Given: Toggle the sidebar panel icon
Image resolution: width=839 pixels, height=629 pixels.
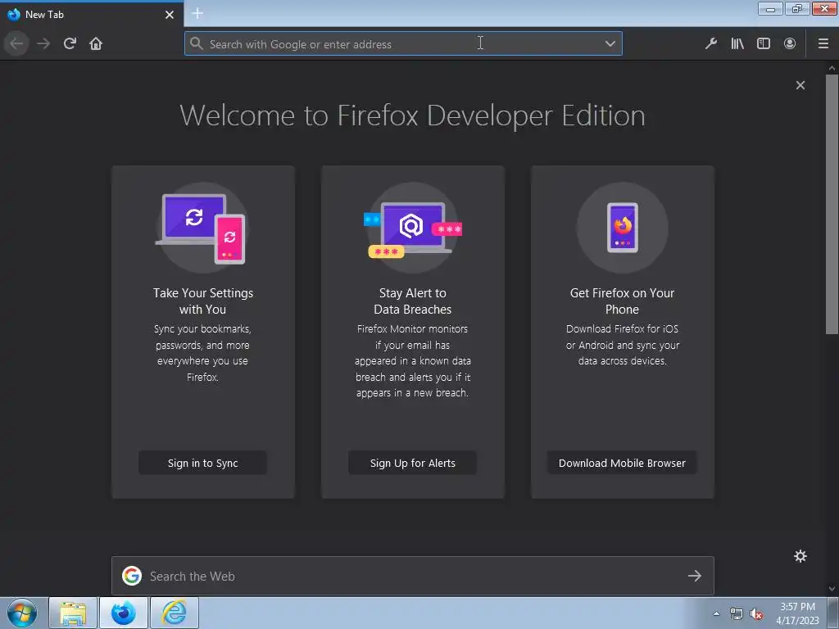Looking at the screenshot, I should pyautogui.click(x=764, y=43).
